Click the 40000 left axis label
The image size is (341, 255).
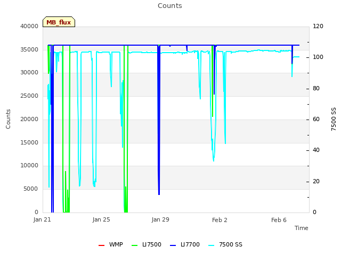click(29, 26)
